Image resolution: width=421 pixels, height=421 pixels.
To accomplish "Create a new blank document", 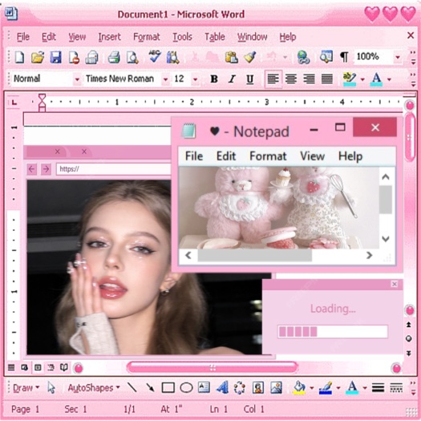I will click(19, 57).
